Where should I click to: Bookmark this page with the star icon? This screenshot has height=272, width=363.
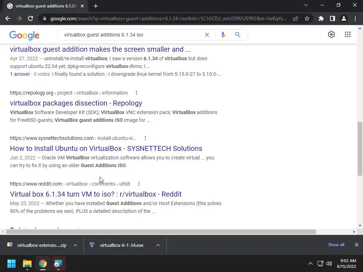(307, 18)
